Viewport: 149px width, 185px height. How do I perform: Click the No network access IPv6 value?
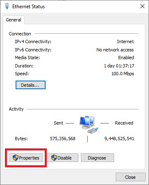(115, 50)
